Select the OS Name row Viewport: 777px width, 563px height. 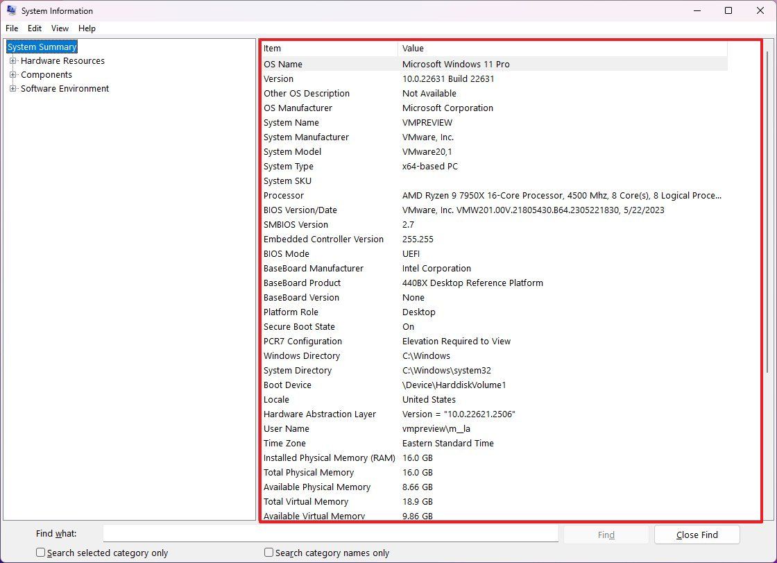pos(416,64)
